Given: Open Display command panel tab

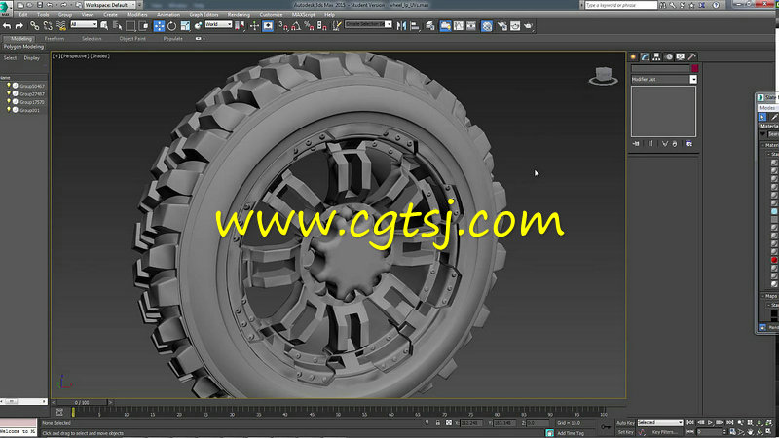Looking at the screenshot, I should [680, 56].
